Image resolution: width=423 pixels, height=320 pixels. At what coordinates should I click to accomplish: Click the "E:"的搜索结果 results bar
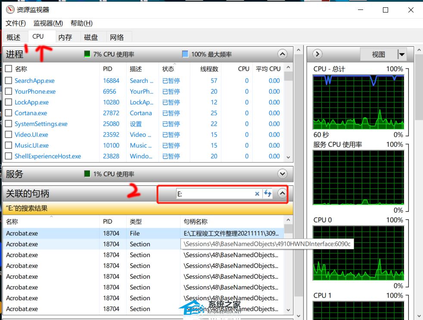(x=148, y=208)
